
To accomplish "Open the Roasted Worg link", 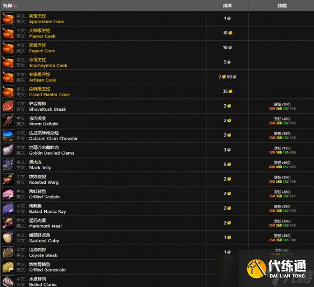I will click(44, 182).
